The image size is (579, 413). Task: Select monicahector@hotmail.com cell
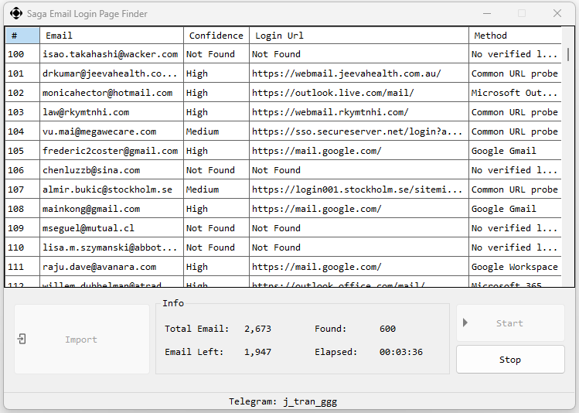tap(111, 93)
